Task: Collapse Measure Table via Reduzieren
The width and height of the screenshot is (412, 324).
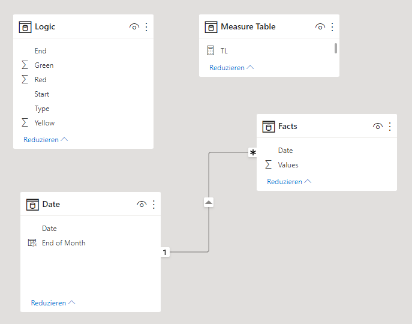Action: 231,68
